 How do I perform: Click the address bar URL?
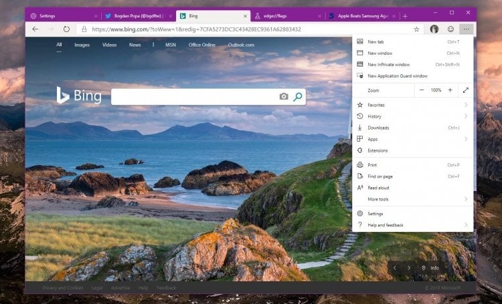196,29
